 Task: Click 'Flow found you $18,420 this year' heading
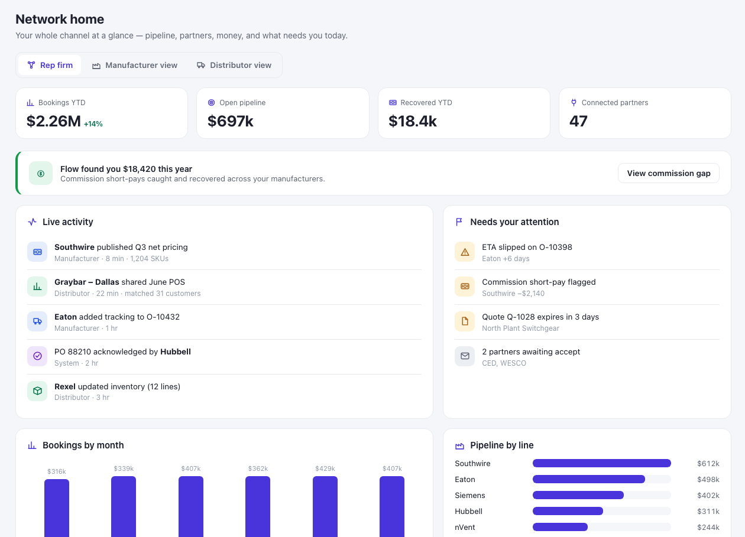[126, 169]
